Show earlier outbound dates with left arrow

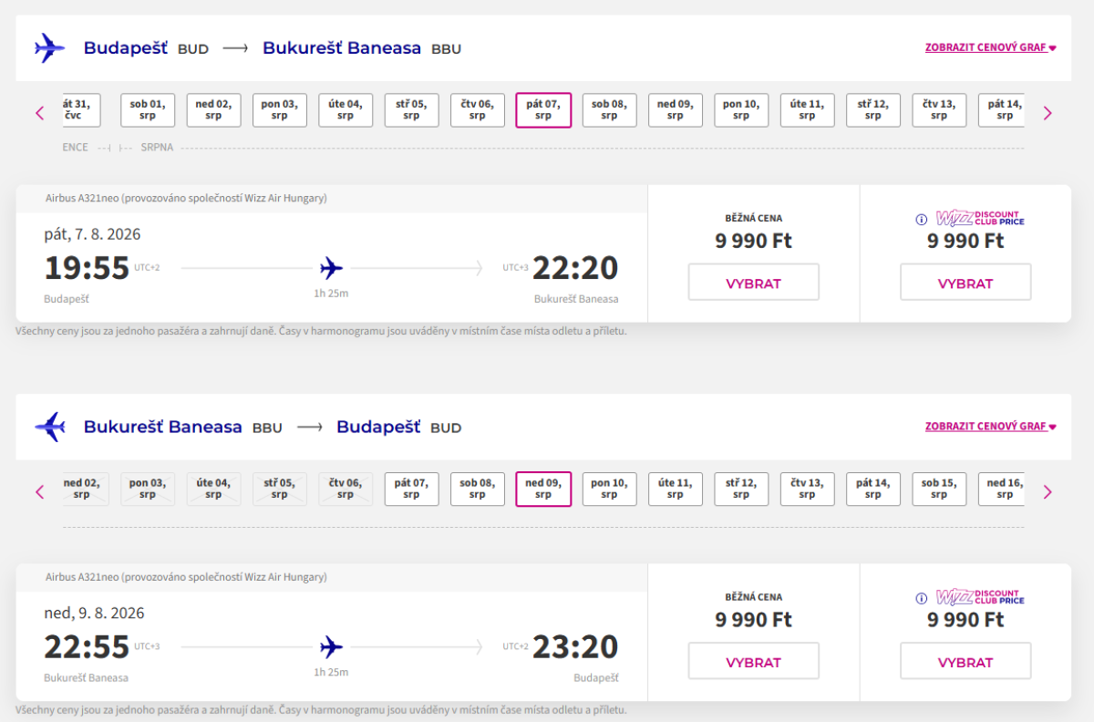click(39, 113)
